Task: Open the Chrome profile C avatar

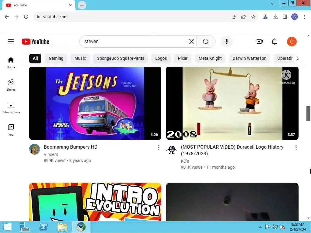Action: [x=295, y=17]
